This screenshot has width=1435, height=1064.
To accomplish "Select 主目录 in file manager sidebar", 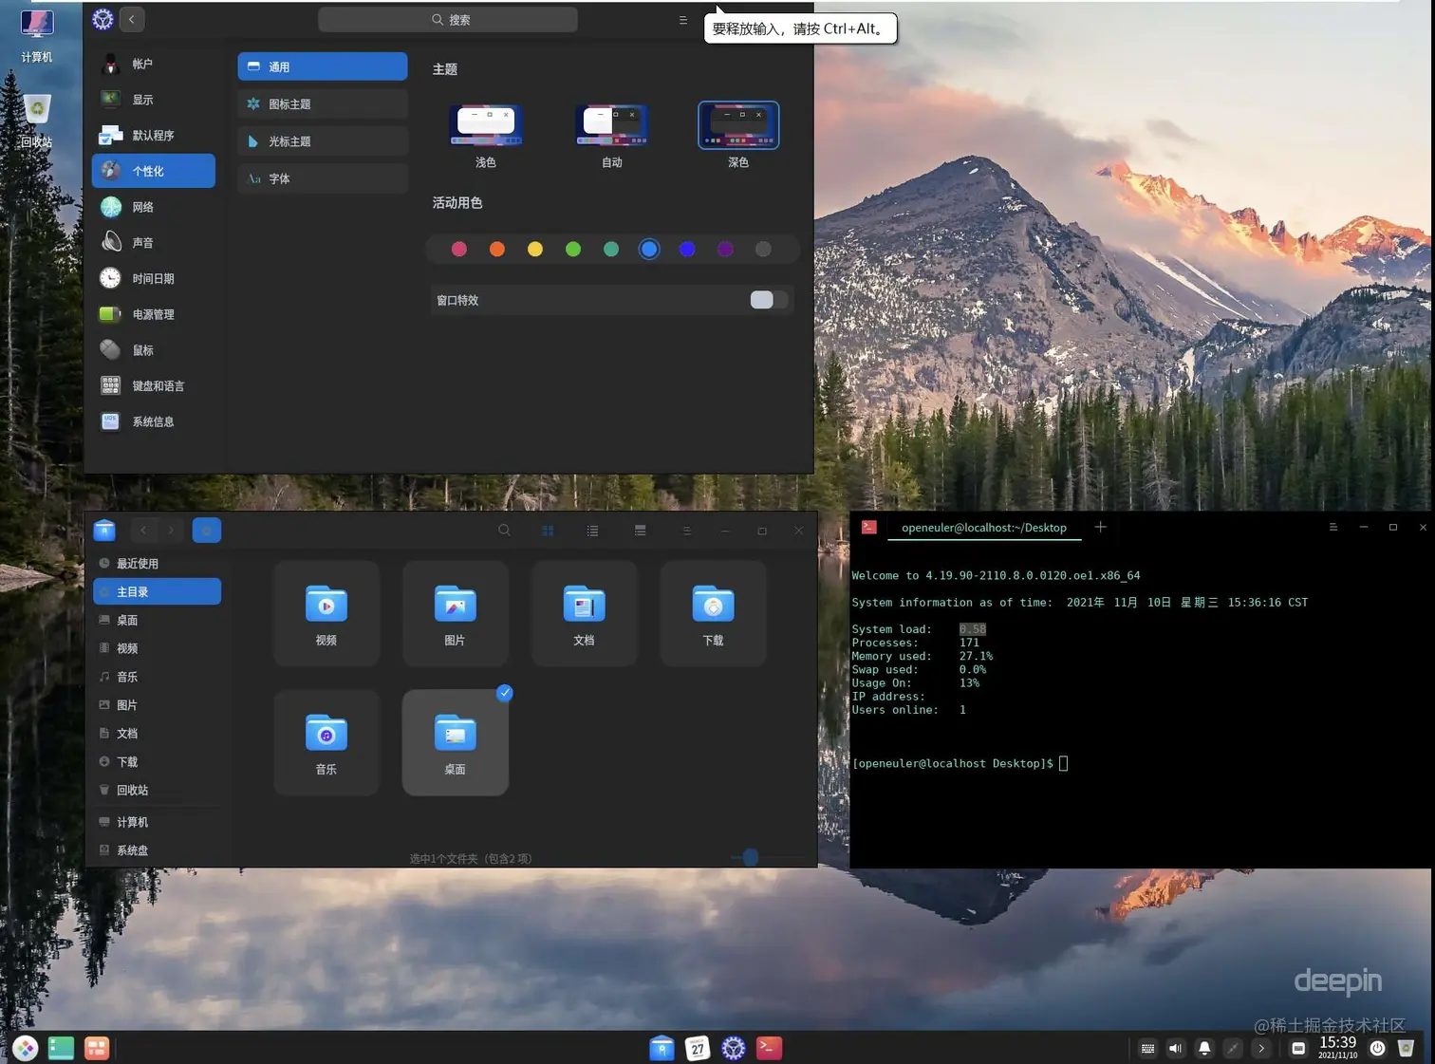I will [x=158, y=591].
